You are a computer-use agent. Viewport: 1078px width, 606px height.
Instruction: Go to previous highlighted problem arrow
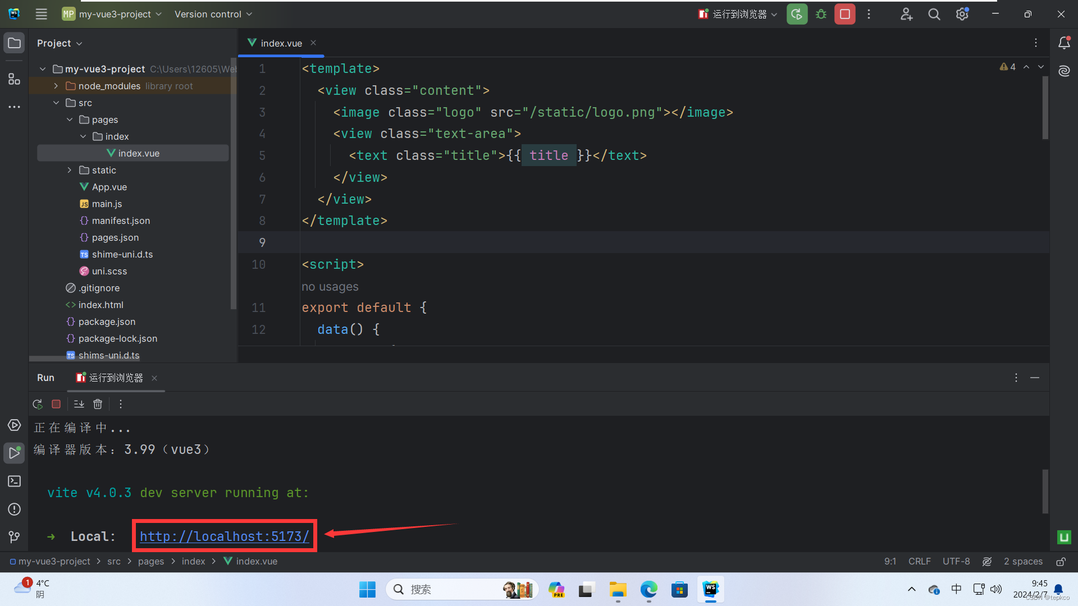click(1026, 67)
